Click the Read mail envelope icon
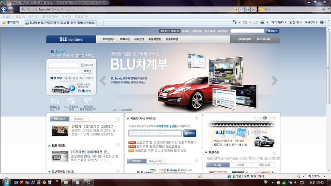Screen dimensions: 331x186 point(255,22)
